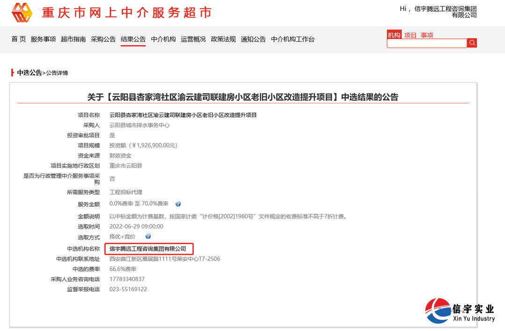505x331 pixels.
Task: Select 机构 search scope
Action: point(393,35)
